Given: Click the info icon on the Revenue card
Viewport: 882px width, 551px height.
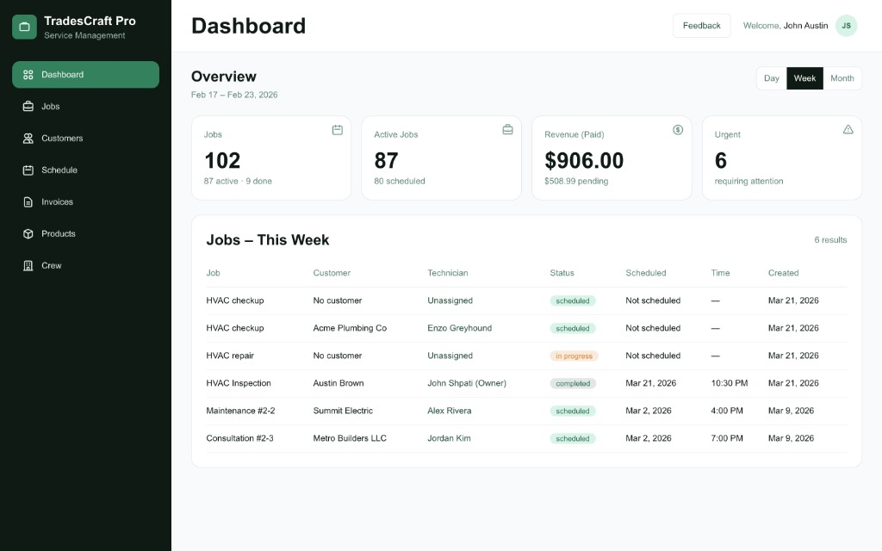Looking at the screenshot, I should pyautogui.click(x=678, y=129).
